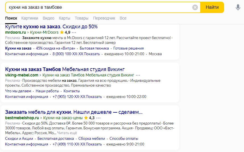Show the 8 (800) 100-XX-XX phone number
Viewport: 244px width, 152px height.
[x=76, y=54]
